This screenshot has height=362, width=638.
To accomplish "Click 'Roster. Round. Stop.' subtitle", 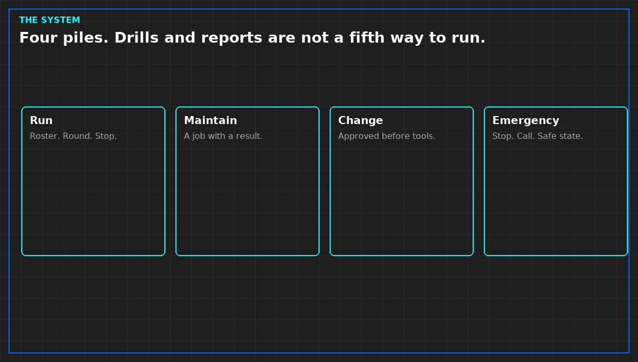I will 73,136.
